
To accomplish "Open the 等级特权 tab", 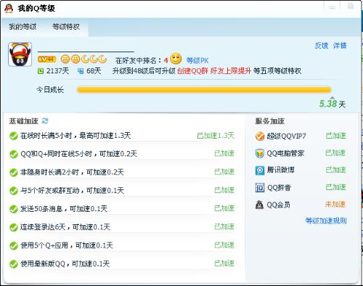I will 66,27.
